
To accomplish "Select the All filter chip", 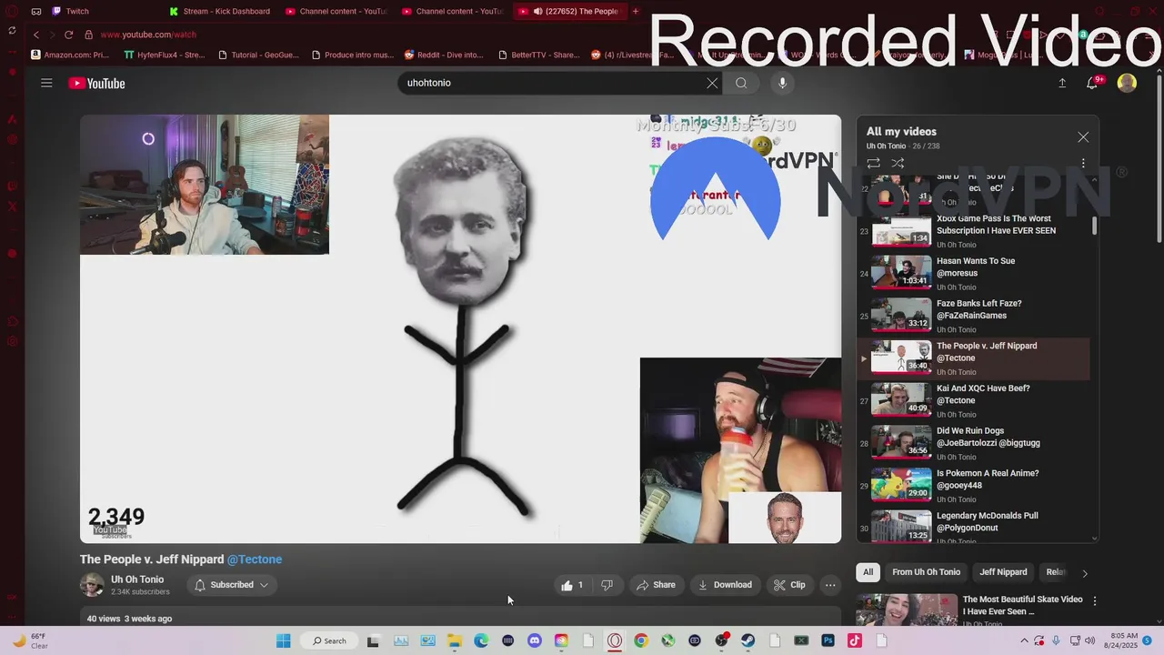I will 868,572.
